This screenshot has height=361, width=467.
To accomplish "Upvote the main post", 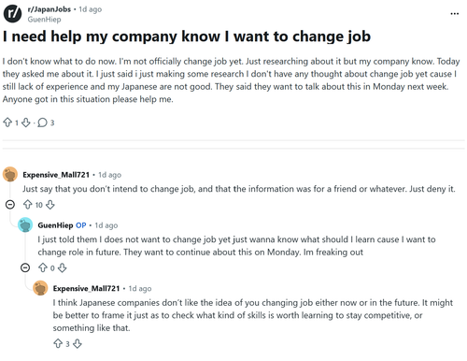I will point(7,123).
